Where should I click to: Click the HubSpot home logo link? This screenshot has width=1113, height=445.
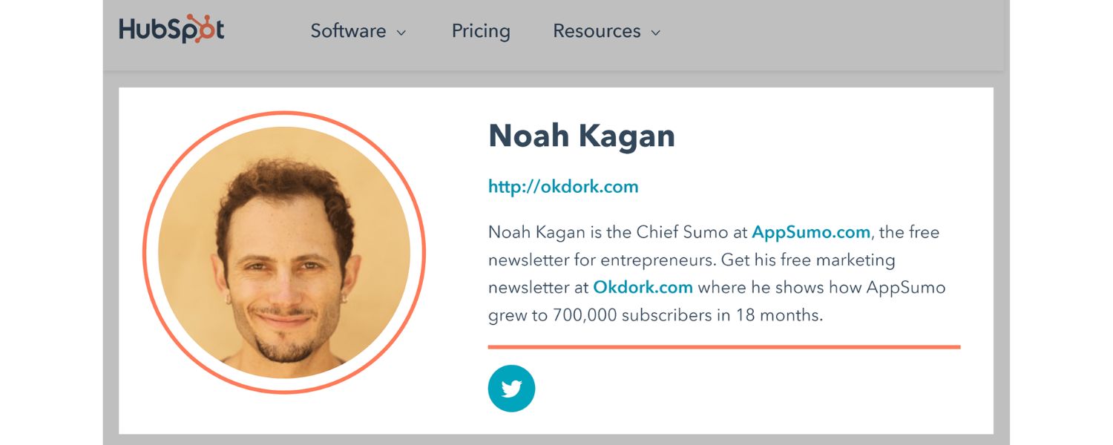tap(171, 28)
